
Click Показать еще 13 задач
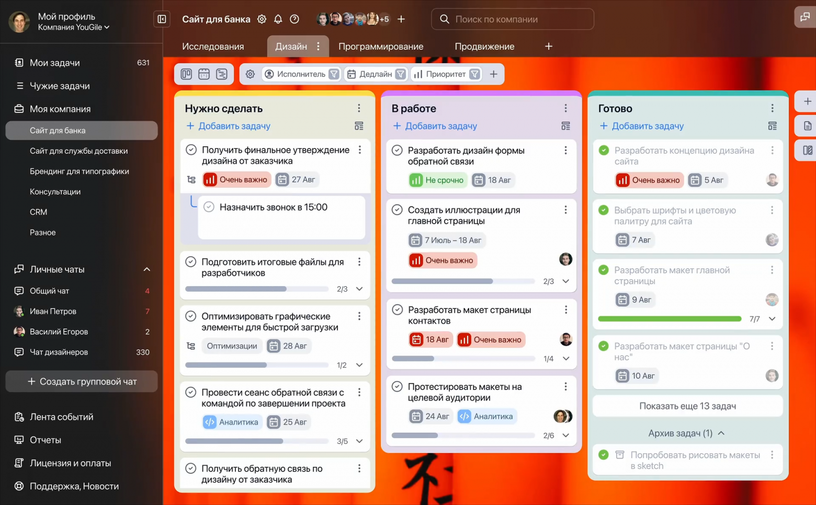[x=687, y=406]
